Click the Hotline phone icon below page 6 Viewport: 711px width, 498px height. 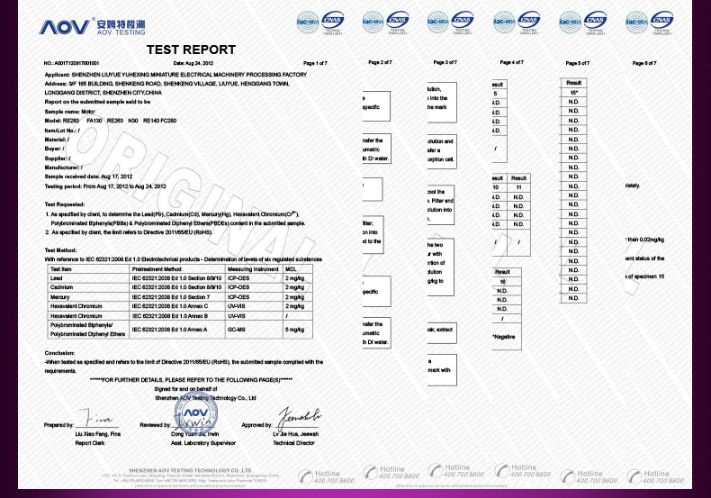(634, 476)
